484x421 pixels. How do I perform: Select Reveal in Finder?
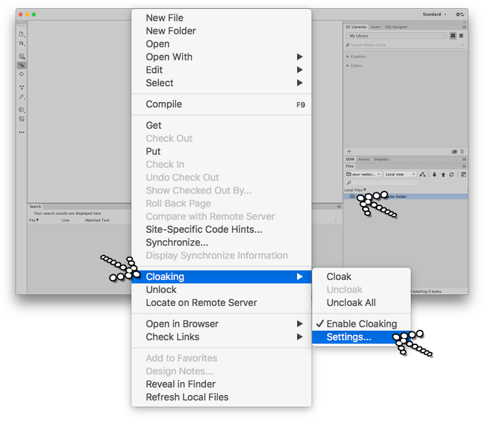point(221,384)
